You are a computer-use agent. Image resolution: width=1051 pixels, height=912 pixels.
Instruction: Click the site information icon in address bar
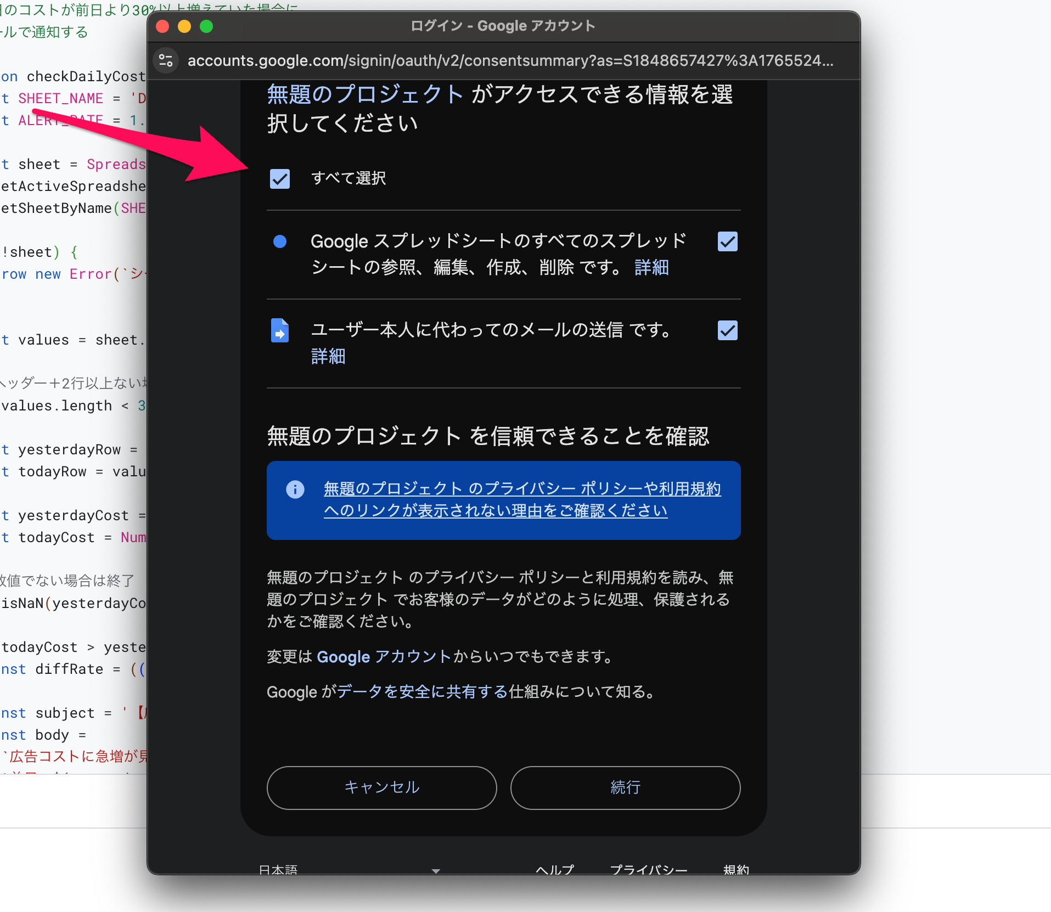coord(166,60)
